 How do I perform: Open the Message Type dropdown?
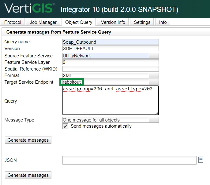pos(154,120)
